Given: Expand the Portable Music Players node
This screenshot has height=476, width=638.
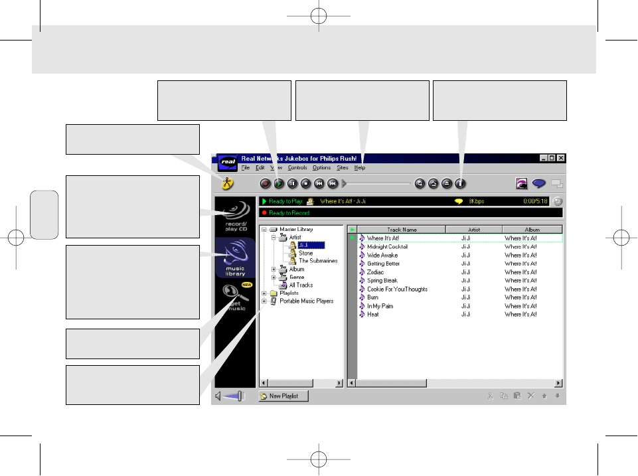Looking at the screenshot, I should 264,301.
